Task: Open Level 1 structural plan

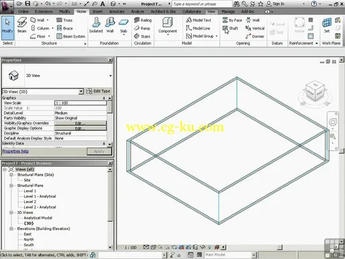Action: (30, 191)
